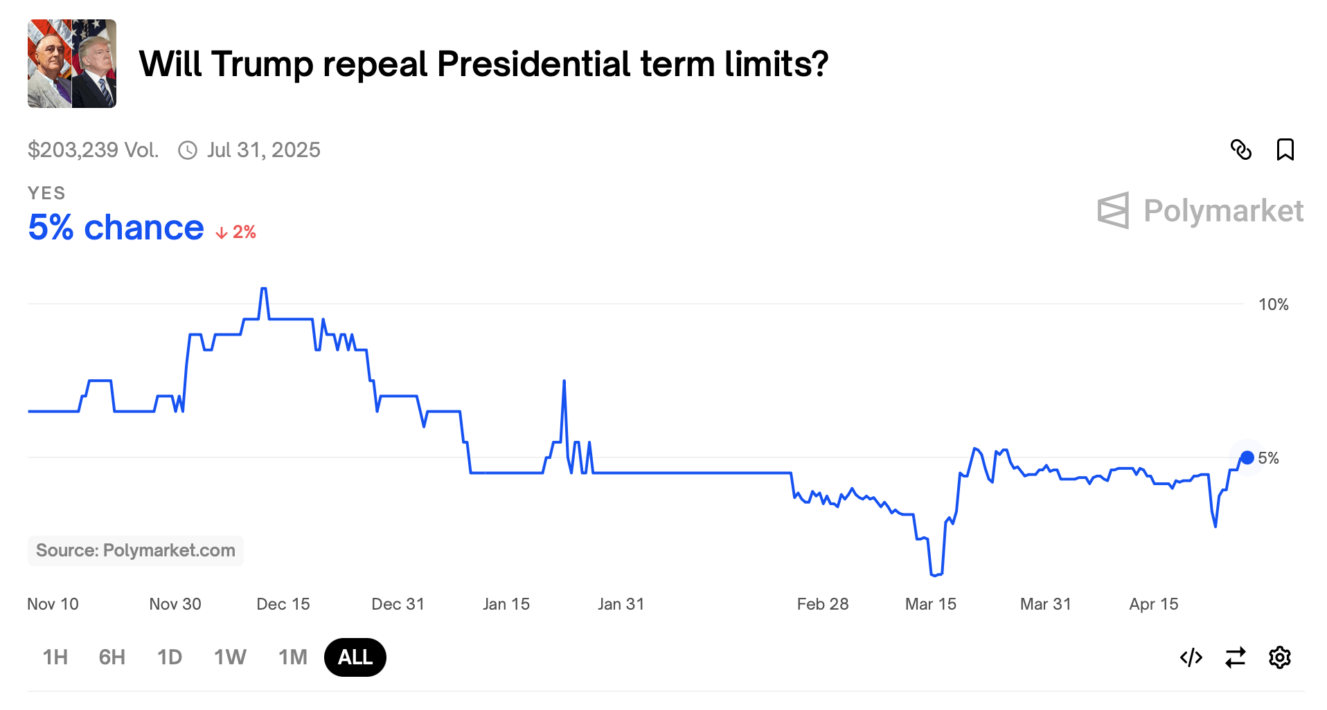Bookmark this market

(1285, 149)
